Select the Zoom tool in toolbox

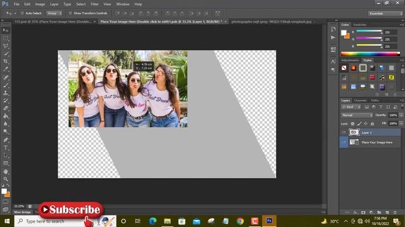tap(6, 179)
